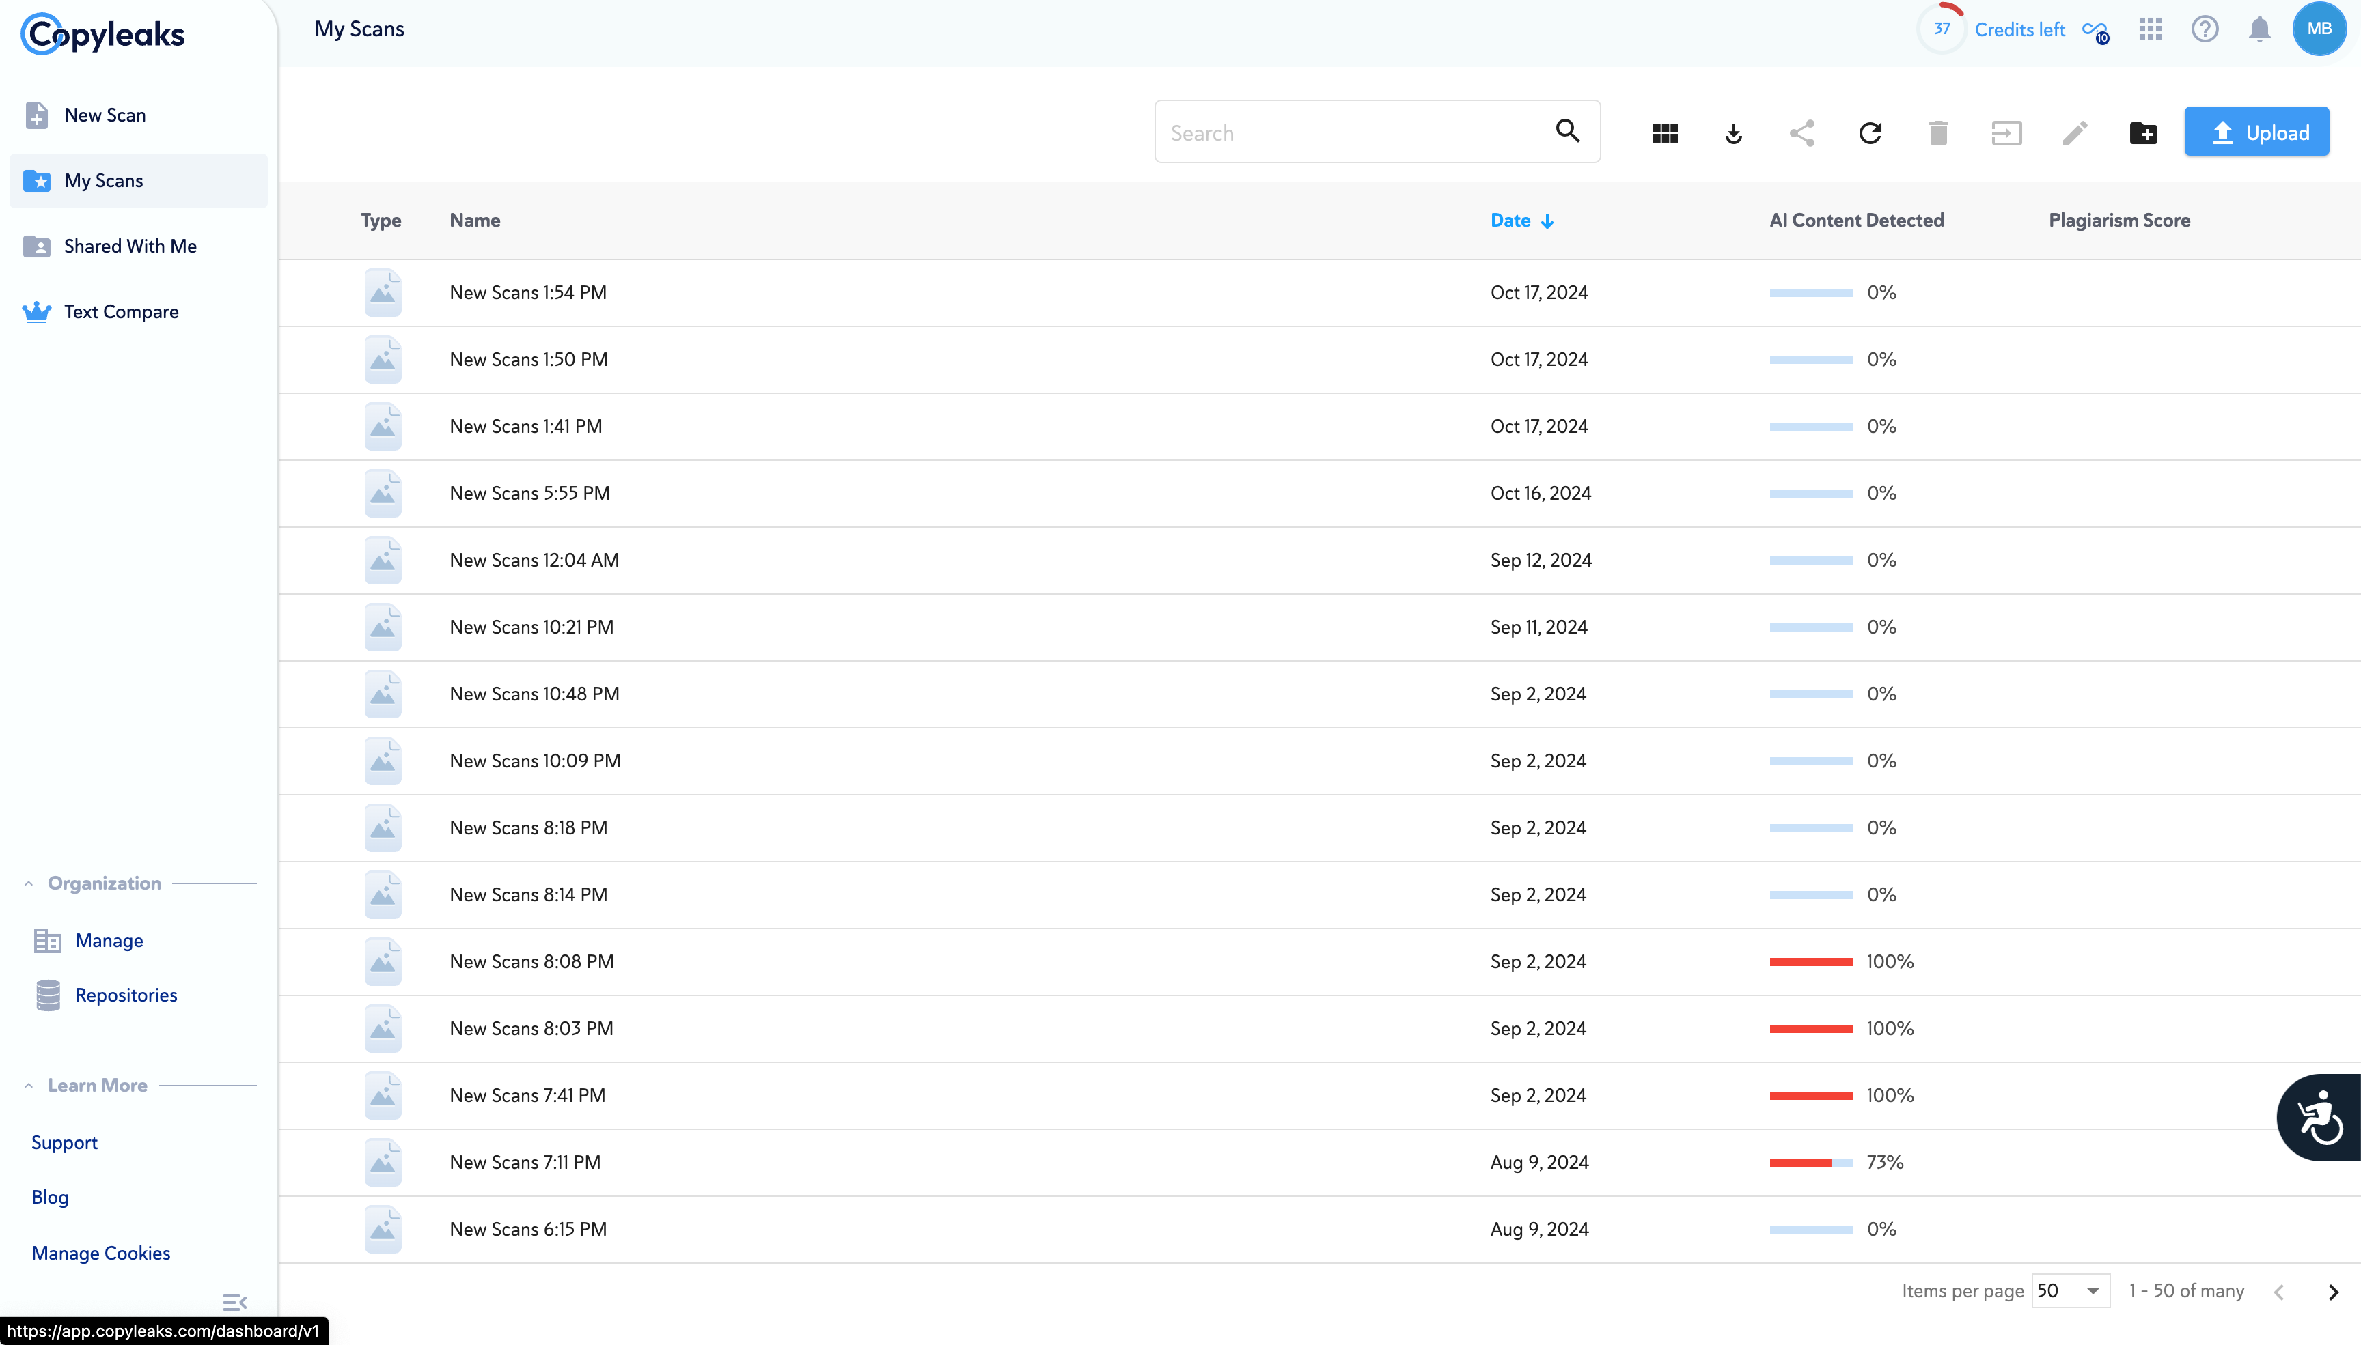
Task: Create a new folder icon
Action: point(2143,133)
